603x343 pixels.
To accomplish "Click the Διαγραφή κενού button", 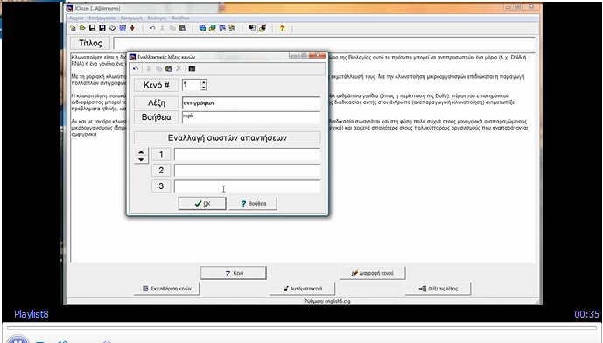I will tap(372, 273).
